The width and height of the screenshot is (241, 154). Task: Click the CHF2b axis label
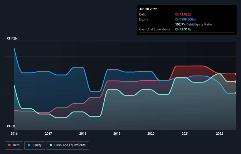coord(12,38)
